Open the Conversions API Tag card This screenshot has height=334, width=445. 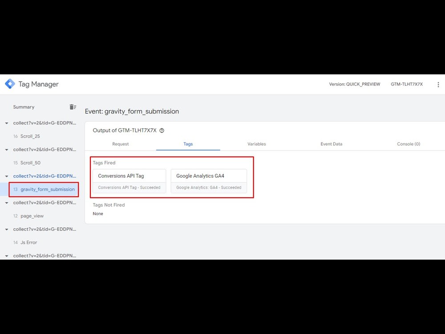[129, 181]
